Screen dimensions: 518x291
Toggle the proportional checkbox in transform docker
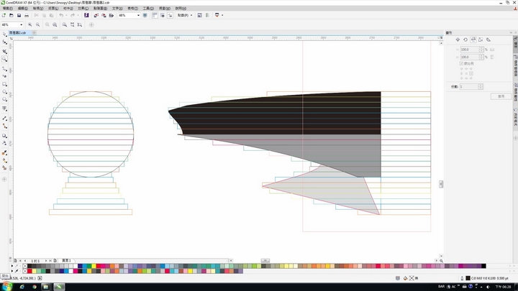(461, 63)
